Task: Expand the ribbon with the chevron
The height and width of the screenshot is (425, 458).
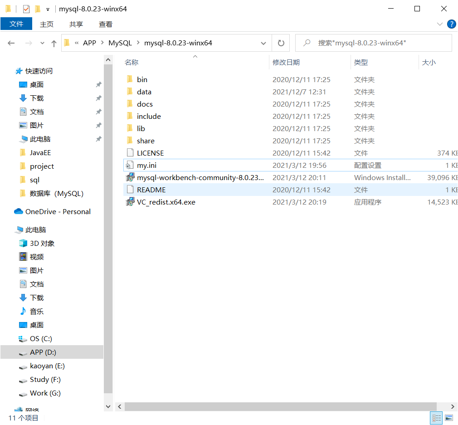Action: (x=439, y=24)
